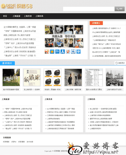Open 重阳节 article in 上海时尚 list
126x155 pixels.
pos(101,119)
